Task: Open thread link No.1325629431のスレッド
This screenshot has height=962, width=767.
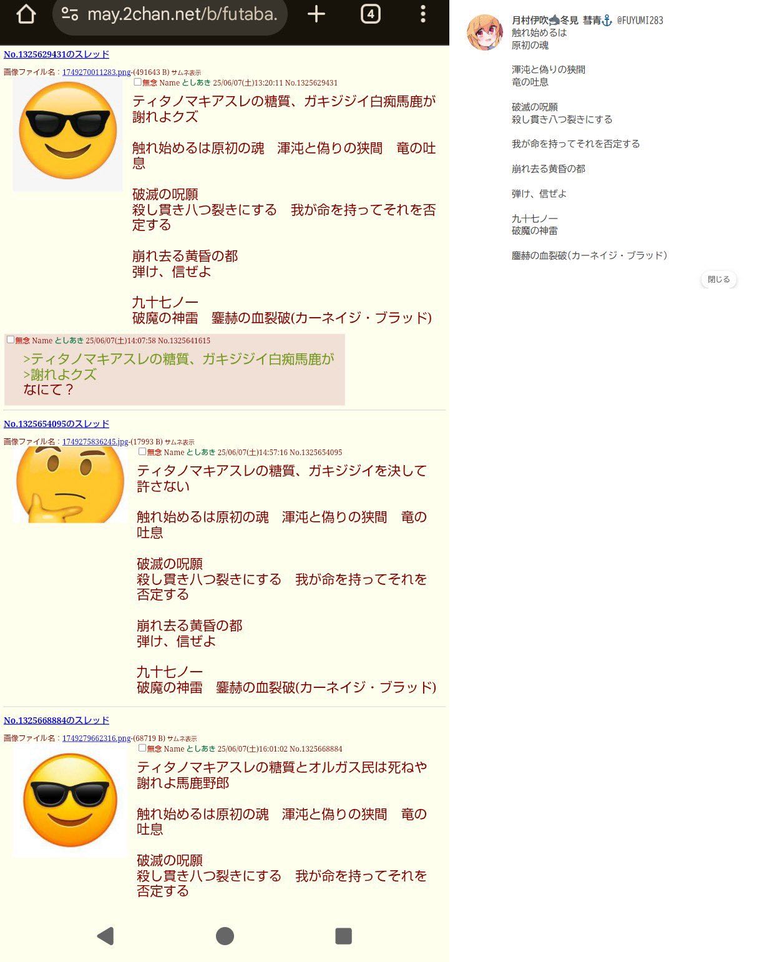Action: tap(56, 54)
